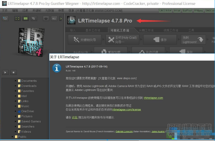Click the 重新加载 reload button
Viewport: 215px width, 141px height.
111,50
